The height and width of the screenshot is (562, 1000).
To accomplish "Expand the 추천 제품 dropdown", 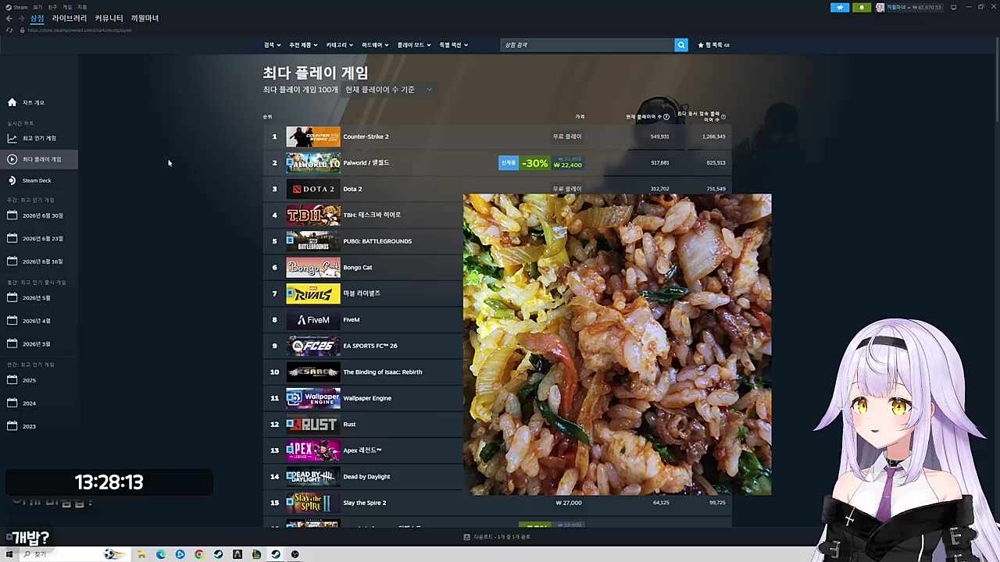I will [x=302, y=44].
